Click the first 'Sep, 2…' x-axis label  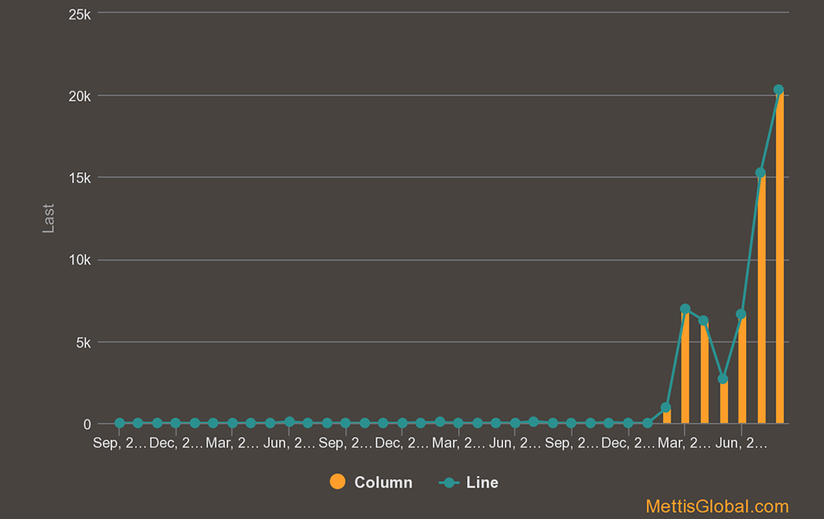[x=120, y=444]
